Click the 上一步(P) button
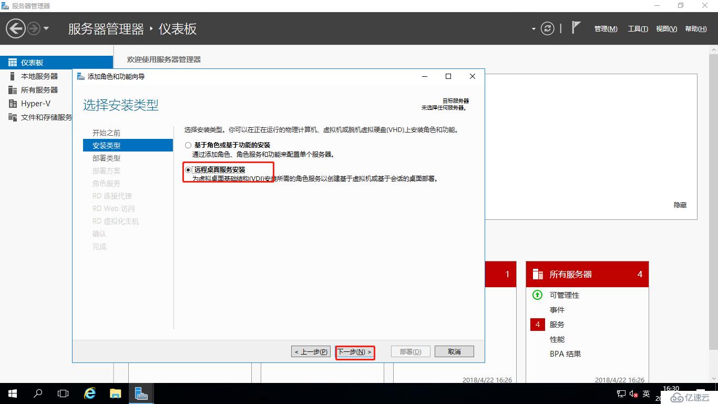The image size is (718, 404). click(311, 351)
